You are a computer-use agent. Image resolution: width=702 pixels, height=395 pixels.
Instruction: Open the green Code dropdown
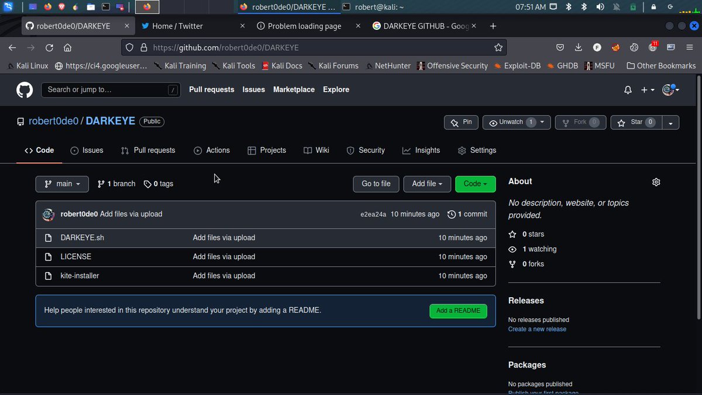coord(475,184)
